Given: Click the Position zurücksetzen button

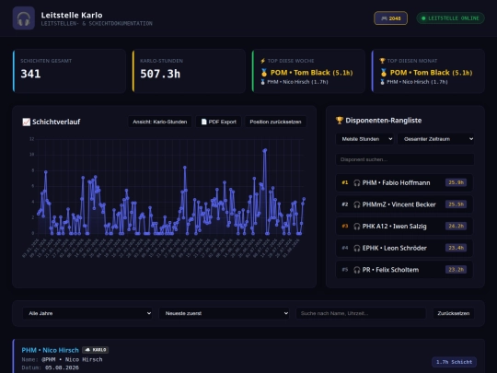Looking at the screenshot, I should click(x=275, y=122).
